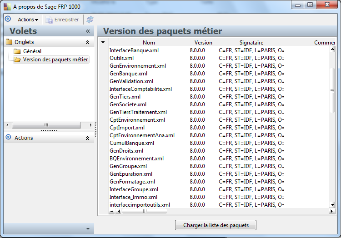Select the GenValidation.xml row
341x238 pixels.
pyautogui.click(x=219, y=81)
